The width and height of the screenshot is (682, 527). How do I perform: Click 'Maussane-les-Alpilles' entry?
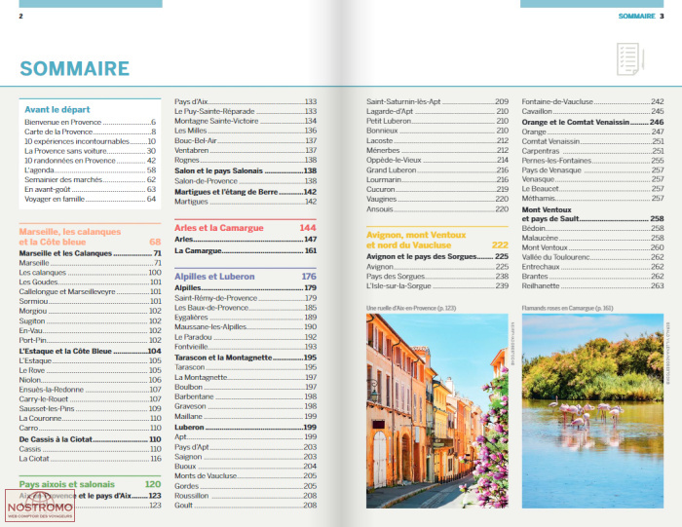(x=246, y=327)
